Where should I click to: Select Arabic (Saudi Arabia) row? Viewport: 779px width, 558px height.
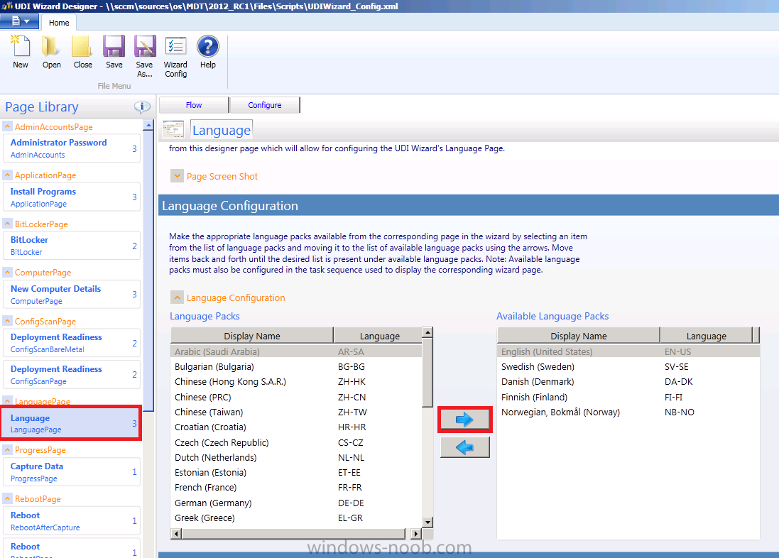pyautogui.click(x=296, y=351)
